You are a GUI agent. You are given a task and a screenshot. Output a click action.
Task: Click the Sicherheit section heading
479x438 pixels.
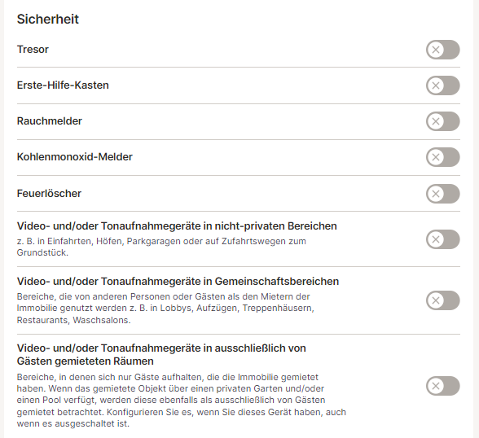coord(47,20)
